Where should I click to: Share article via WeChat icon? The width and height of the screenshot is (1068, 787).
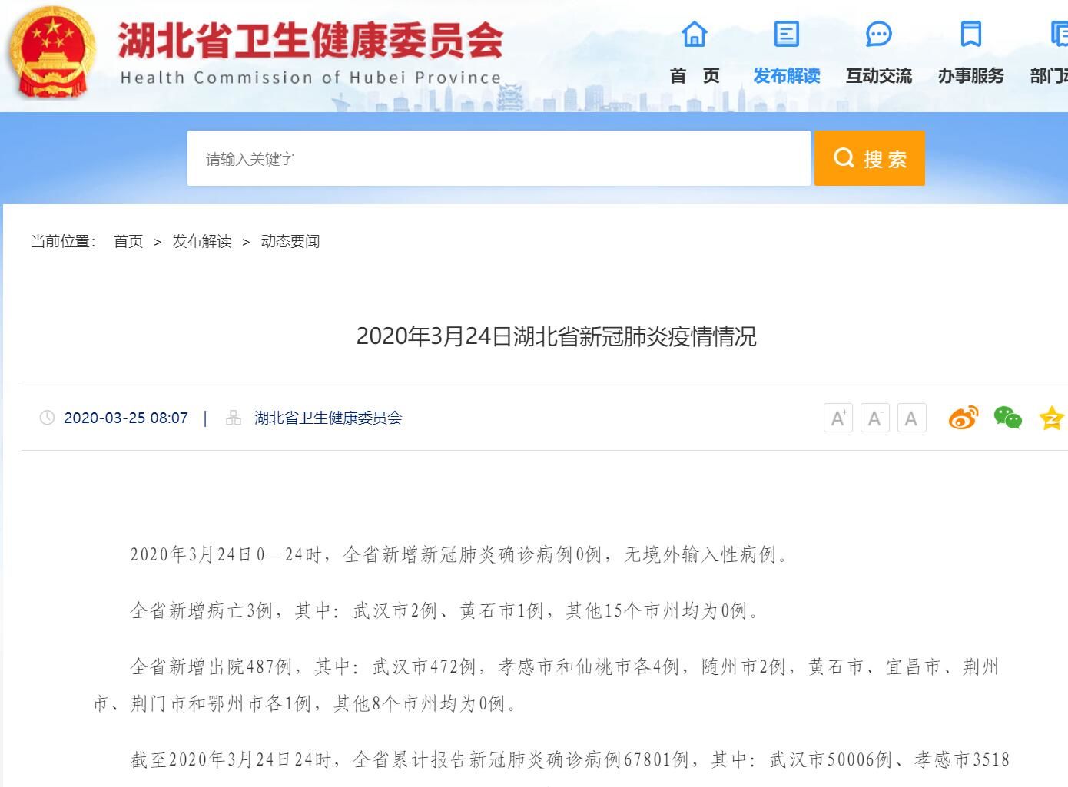[1007, 418]
